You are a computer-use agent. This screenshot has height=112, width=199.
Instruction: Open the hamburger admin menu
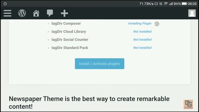[7, 13]
